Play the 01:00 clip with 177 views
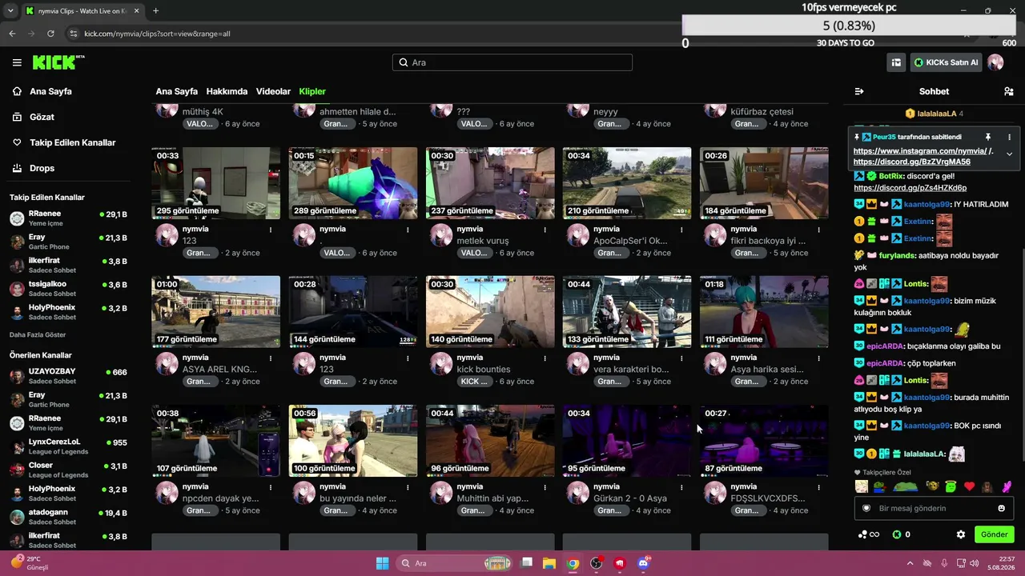This screenshot has width=1025, height=576. [x=216, y=312]
